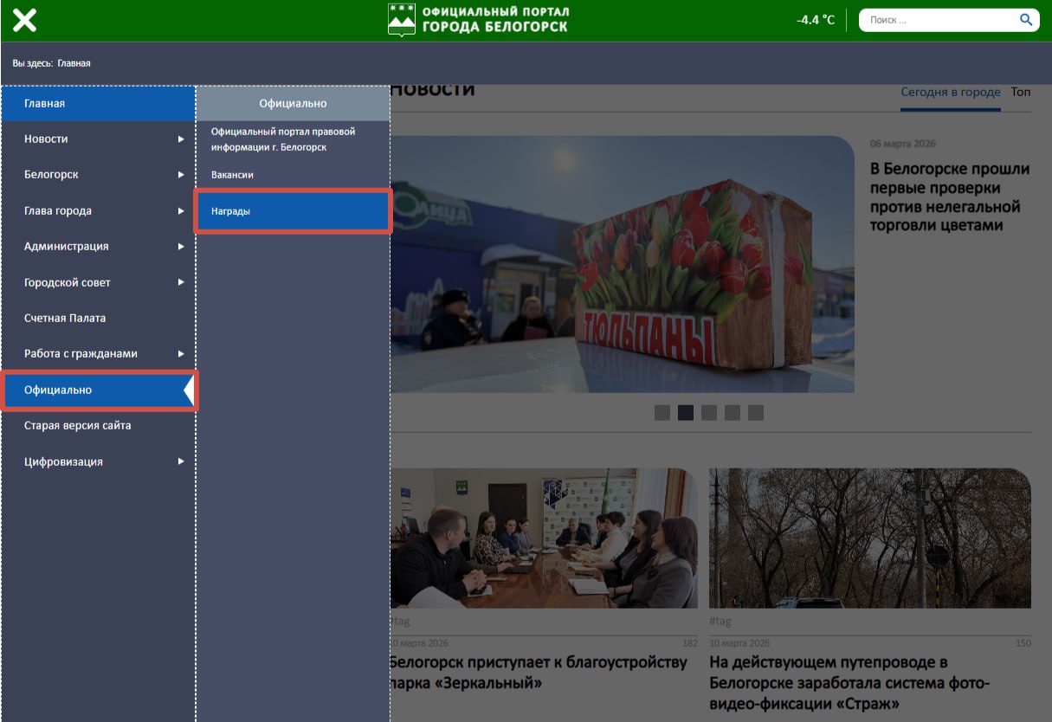Select Награды in the Официально submenu

[x=230, y=211]
